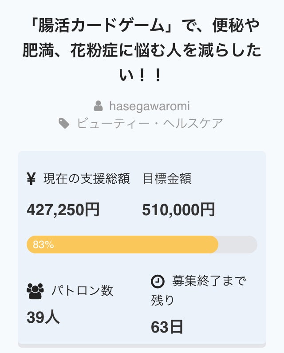This screenshot has height=353, width=284.
Task: Click the user profile icon beside hasegawaromi
Action: (x=99, y=106)
